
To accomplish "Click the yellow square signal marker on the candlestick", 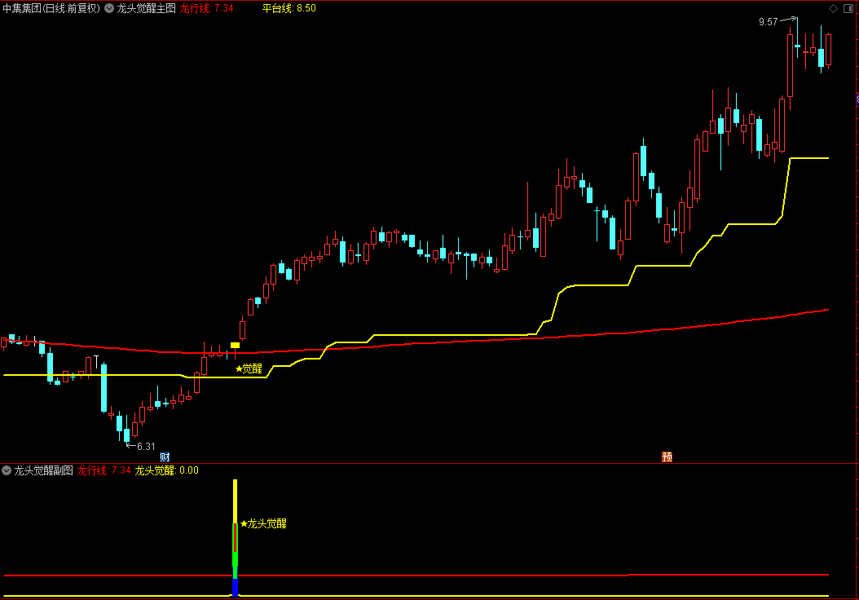I will pyautogui.click(x=235, y=345).
